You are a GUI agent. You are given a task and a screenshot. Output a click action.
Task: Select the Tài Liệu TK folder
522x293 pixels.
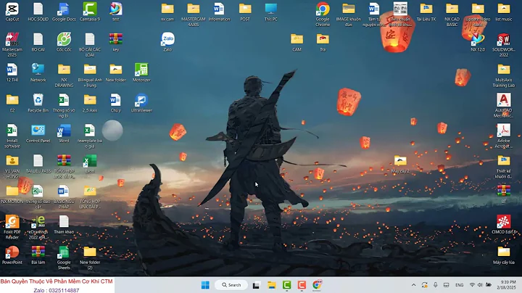(x=426, y=12)
